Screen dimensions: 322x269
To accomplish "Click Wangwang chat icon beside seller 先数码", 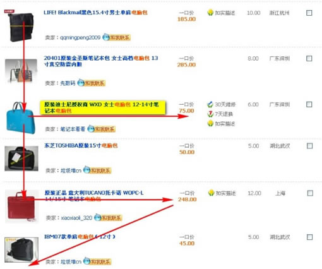I will [x=91, y=83].
